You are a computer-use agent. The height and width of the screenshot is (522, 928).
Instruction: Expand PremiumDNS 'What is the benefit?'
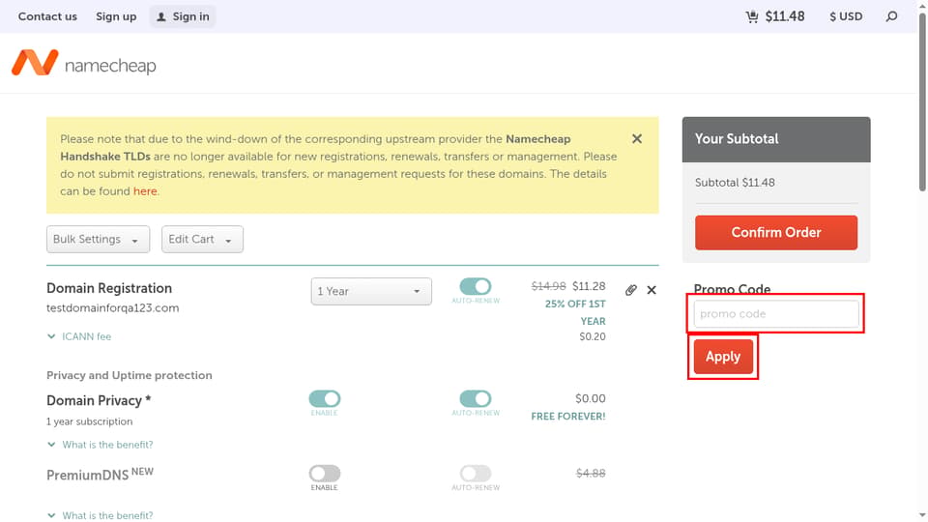pos(100,515)
